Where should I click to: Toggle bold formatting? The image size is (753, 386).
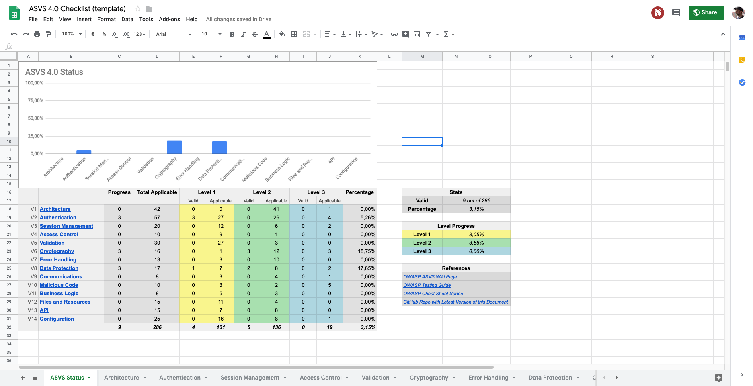coord(232,34)
